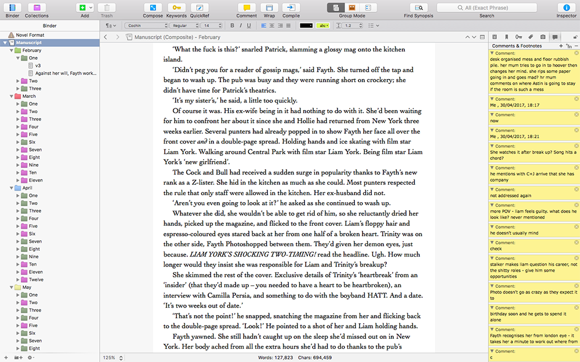Click plus icon at binder bottom
This screenshot has height=362, width=580.
click(x=6, y=357)
